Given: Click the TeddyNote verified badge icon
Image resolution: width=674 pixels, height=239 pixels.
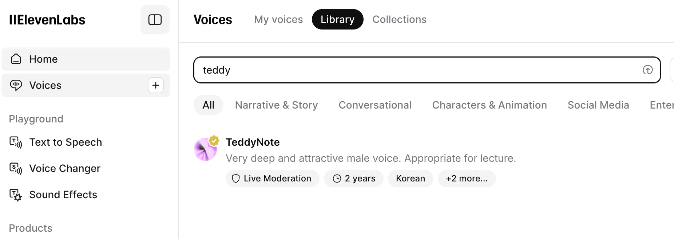Looking at the screenshot, I should coord(214,141).
